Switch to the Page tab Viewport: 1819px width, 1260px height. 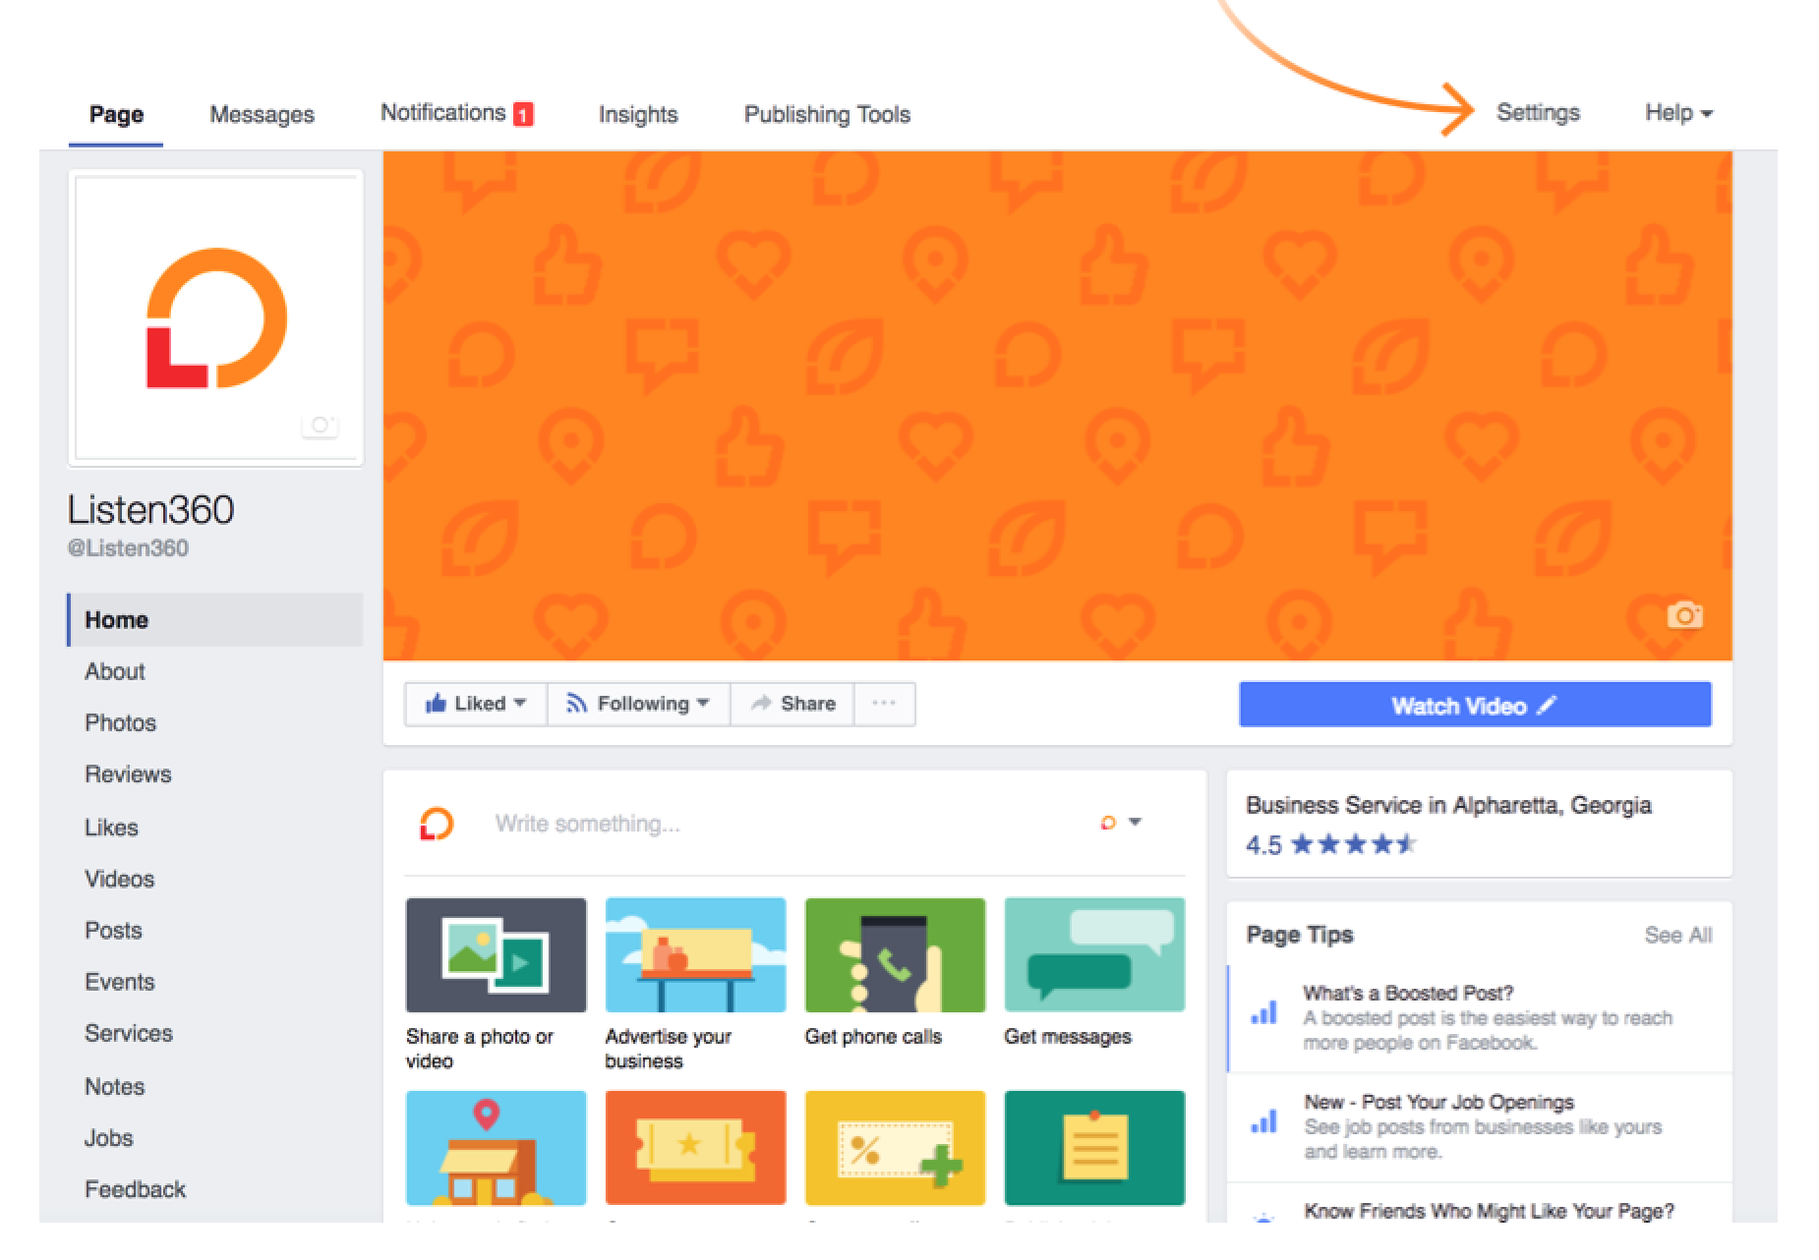tap(116, 114)
